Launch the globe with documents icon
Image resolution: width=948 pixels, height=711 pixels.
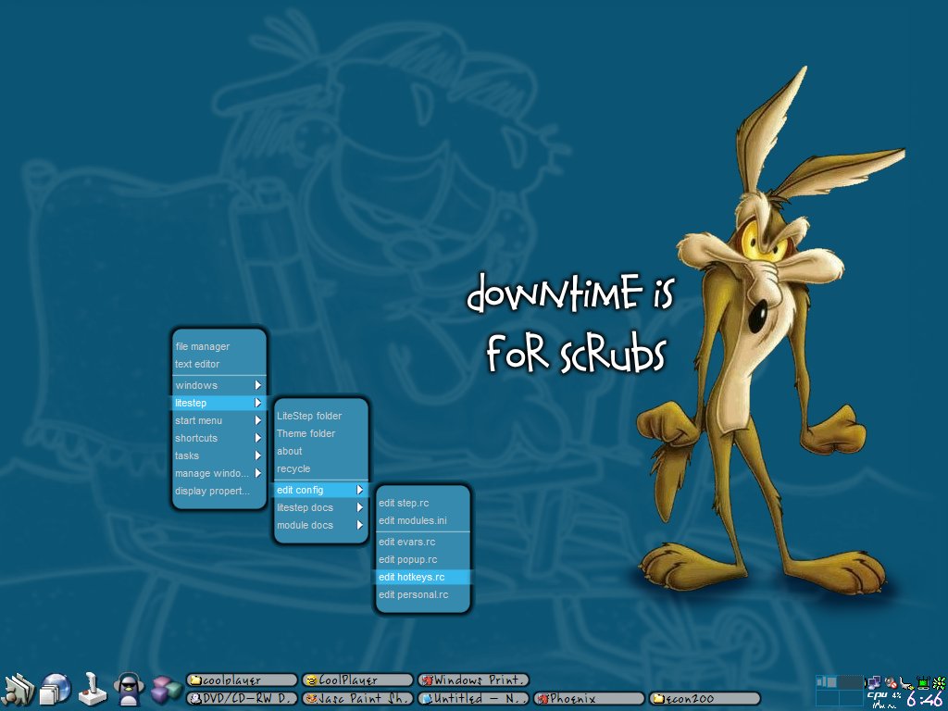tap(56, 690)
